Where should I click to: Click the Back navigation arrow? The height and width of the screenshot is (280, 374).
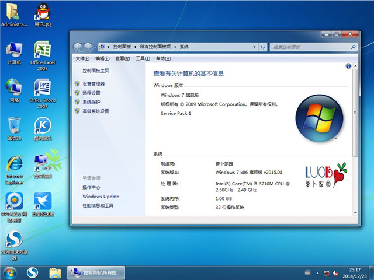[78, 47]
